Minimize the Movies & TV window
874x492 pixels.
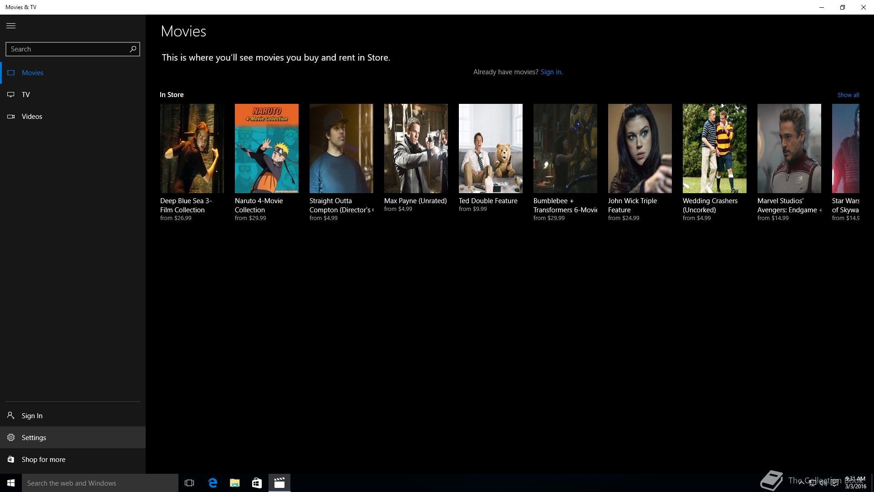tap(822, 7)
